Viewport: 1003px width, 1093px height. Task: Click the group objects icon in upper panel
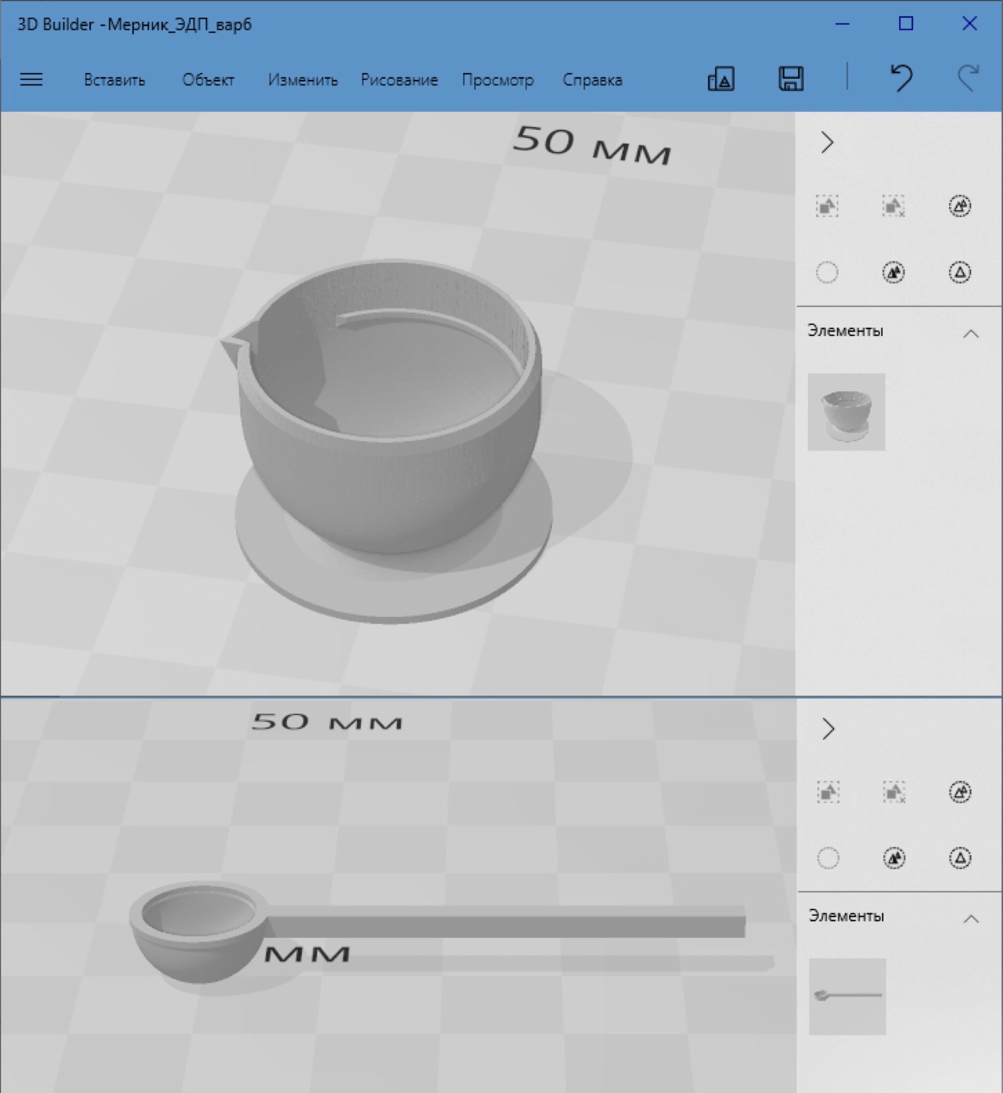tap(827, 206)
